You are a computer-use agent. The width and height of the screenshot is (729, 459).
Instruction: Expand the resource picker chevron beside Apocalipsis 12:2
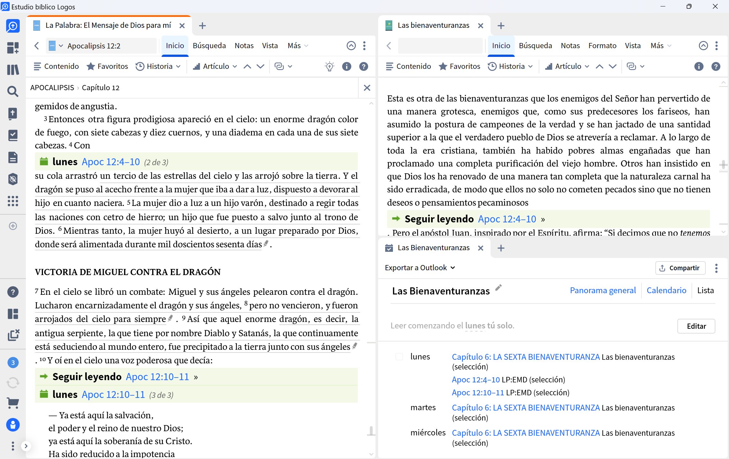pyautogui.click(x=61, y=46)
